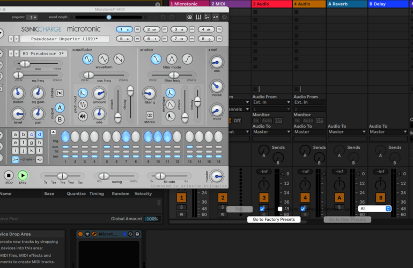This screenshot has height=268, width=413.
Task: Open Audio To dropdown on B Delay
Action: coord(388,132)
